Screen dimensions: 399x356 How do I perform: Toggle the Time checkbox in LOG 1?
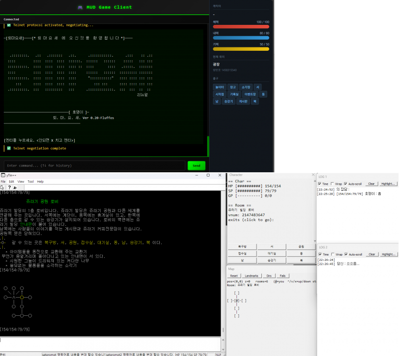click(x=319, y=184)
